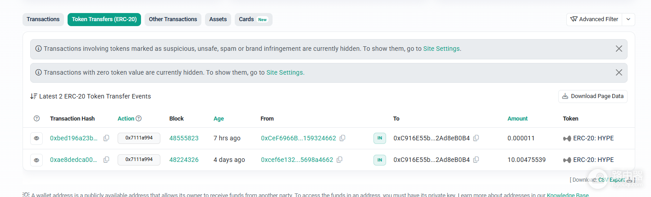Dismiss the zero token value notice
The image size is (651, 197).
click(619, 72)
